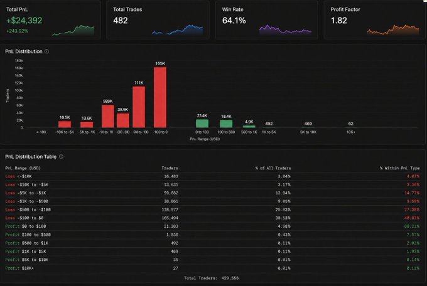This screenshot has height=286, width=427.
Task: Click the red bar labeled 38.9K
Action: click(123, 120)
